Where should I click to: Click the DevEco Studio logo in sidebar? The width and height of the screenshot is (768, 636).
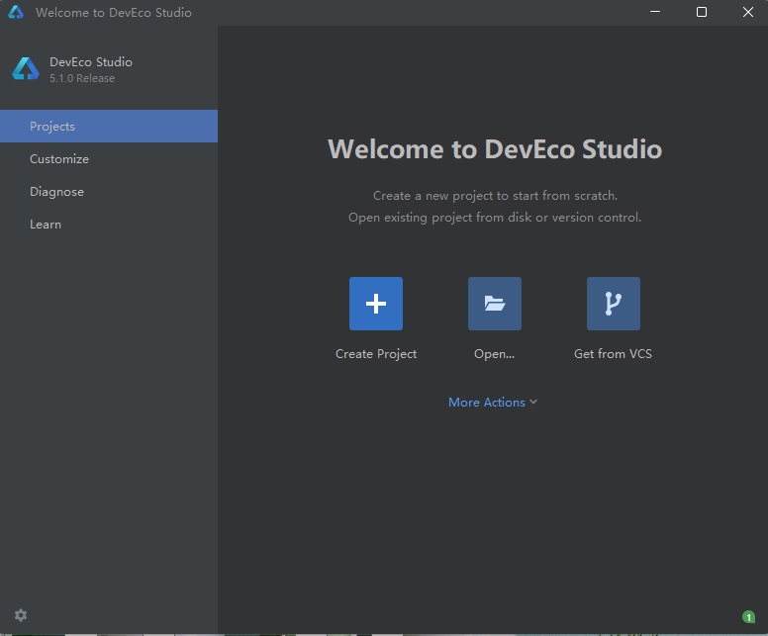click(x=26, y=69)
